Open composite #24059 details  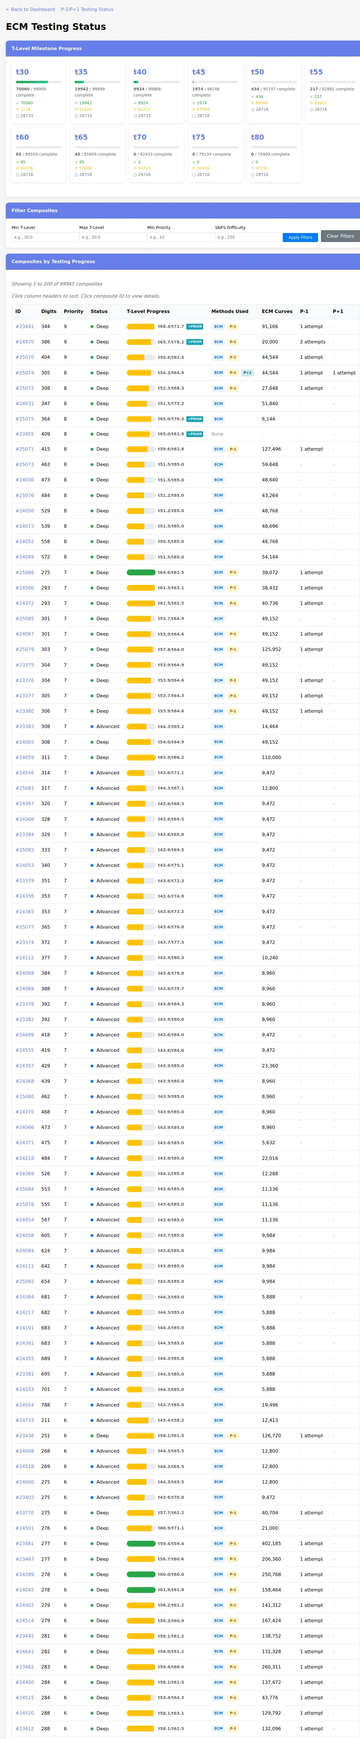pyautogui.click(x=25, y=757)
